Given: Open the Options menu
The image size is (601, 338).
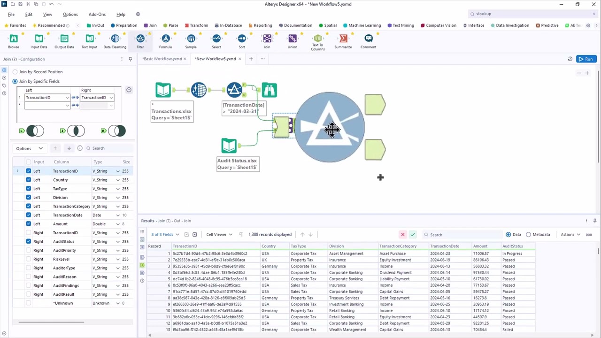Looking at the screenshot, I should 70,14.
